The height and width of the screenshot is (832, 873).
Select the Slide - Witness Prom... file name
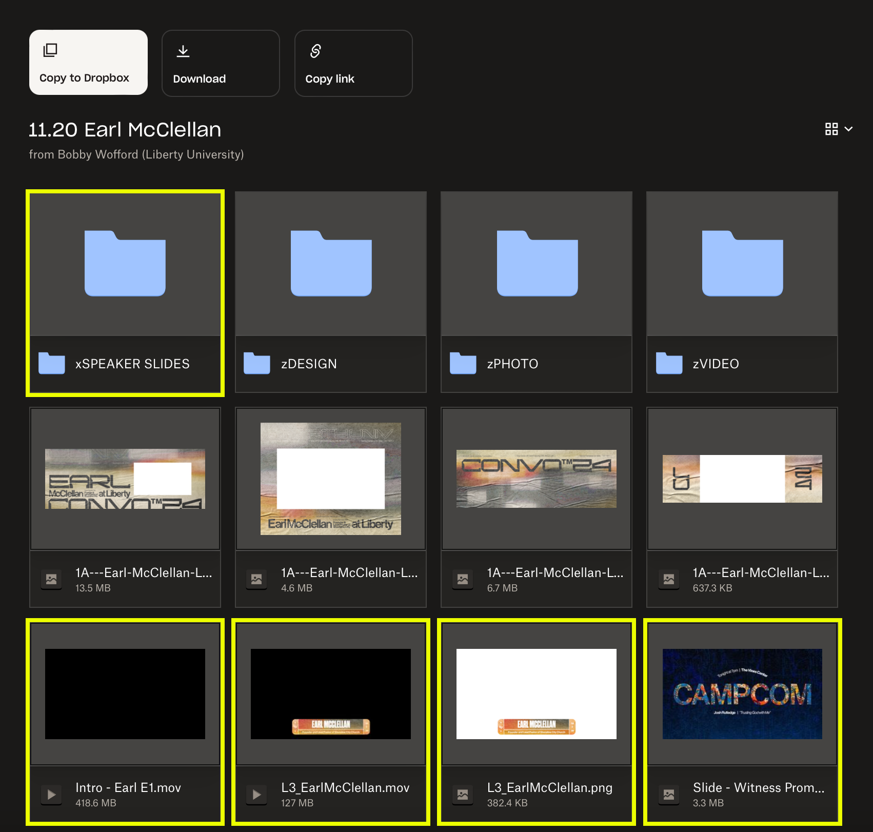point(759,788)
